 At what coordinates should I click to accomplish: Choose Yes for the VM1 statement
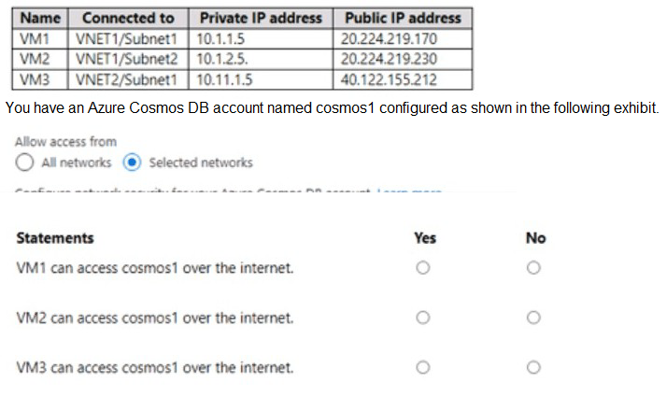click(x=424, y=268)
